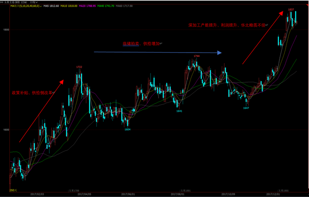Click the 1837 high price label
Viewport: 309px width, 197px height.
tap(291, 9)
